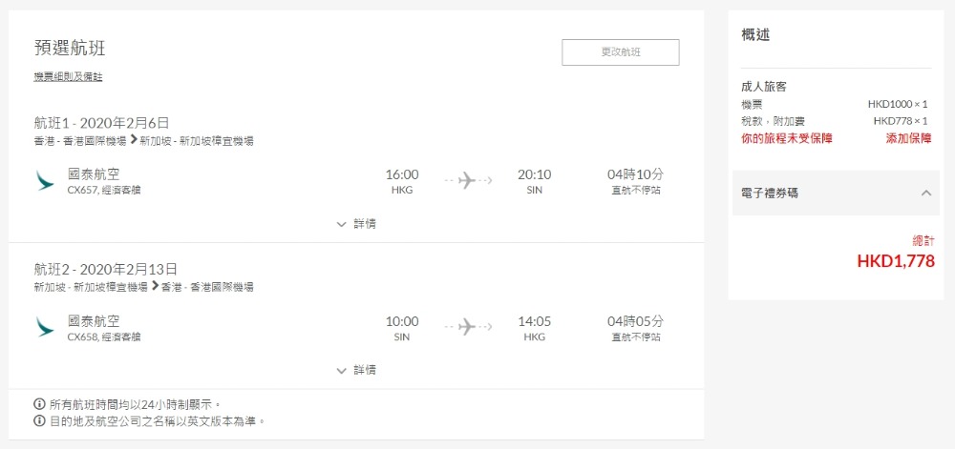Click airplane icon on Hong Kong to Singapore flight
This screenshot has width=955, height=449.
(467, 180)
